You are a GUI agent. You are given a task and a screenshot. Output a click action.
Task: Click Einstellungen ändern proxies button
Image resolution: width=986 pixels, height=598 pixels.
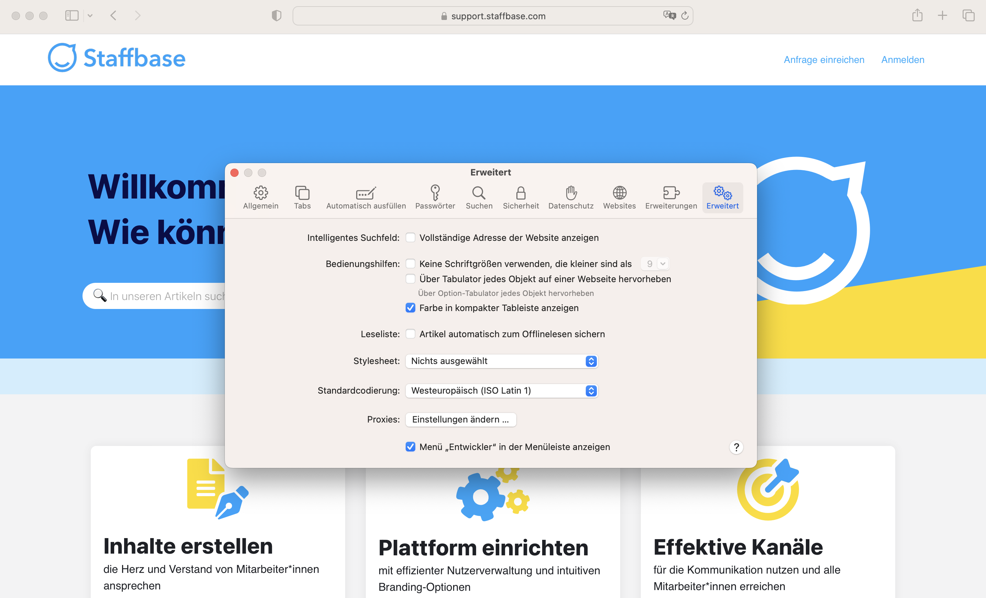point(461,419)
